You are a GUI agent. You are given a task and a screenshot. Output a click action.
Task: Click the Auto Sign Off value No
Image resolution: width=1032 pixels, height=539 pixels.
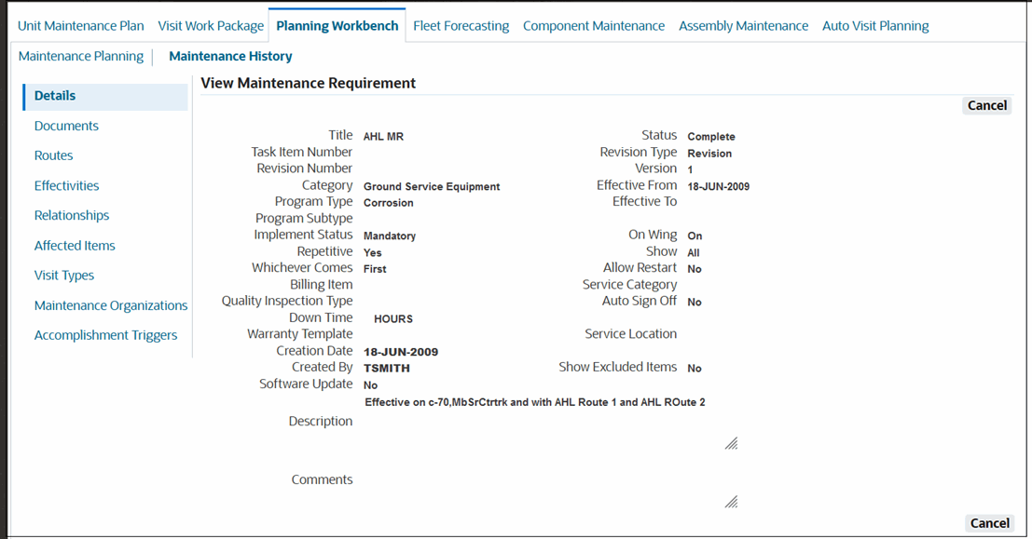pyautogui.click(x=695, y=303)
